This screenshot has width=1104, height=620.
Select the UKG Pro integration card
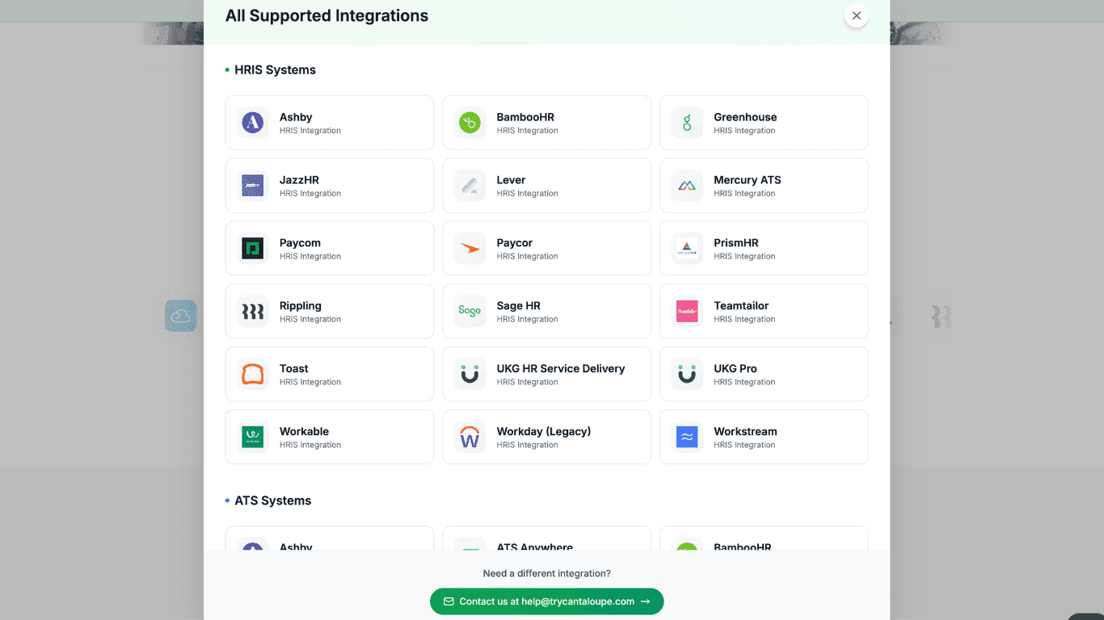tap(764, 375)
